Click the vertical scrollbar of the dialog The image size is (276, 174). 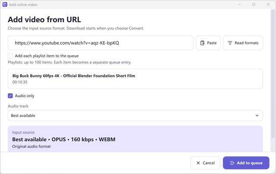coord(273,73)
